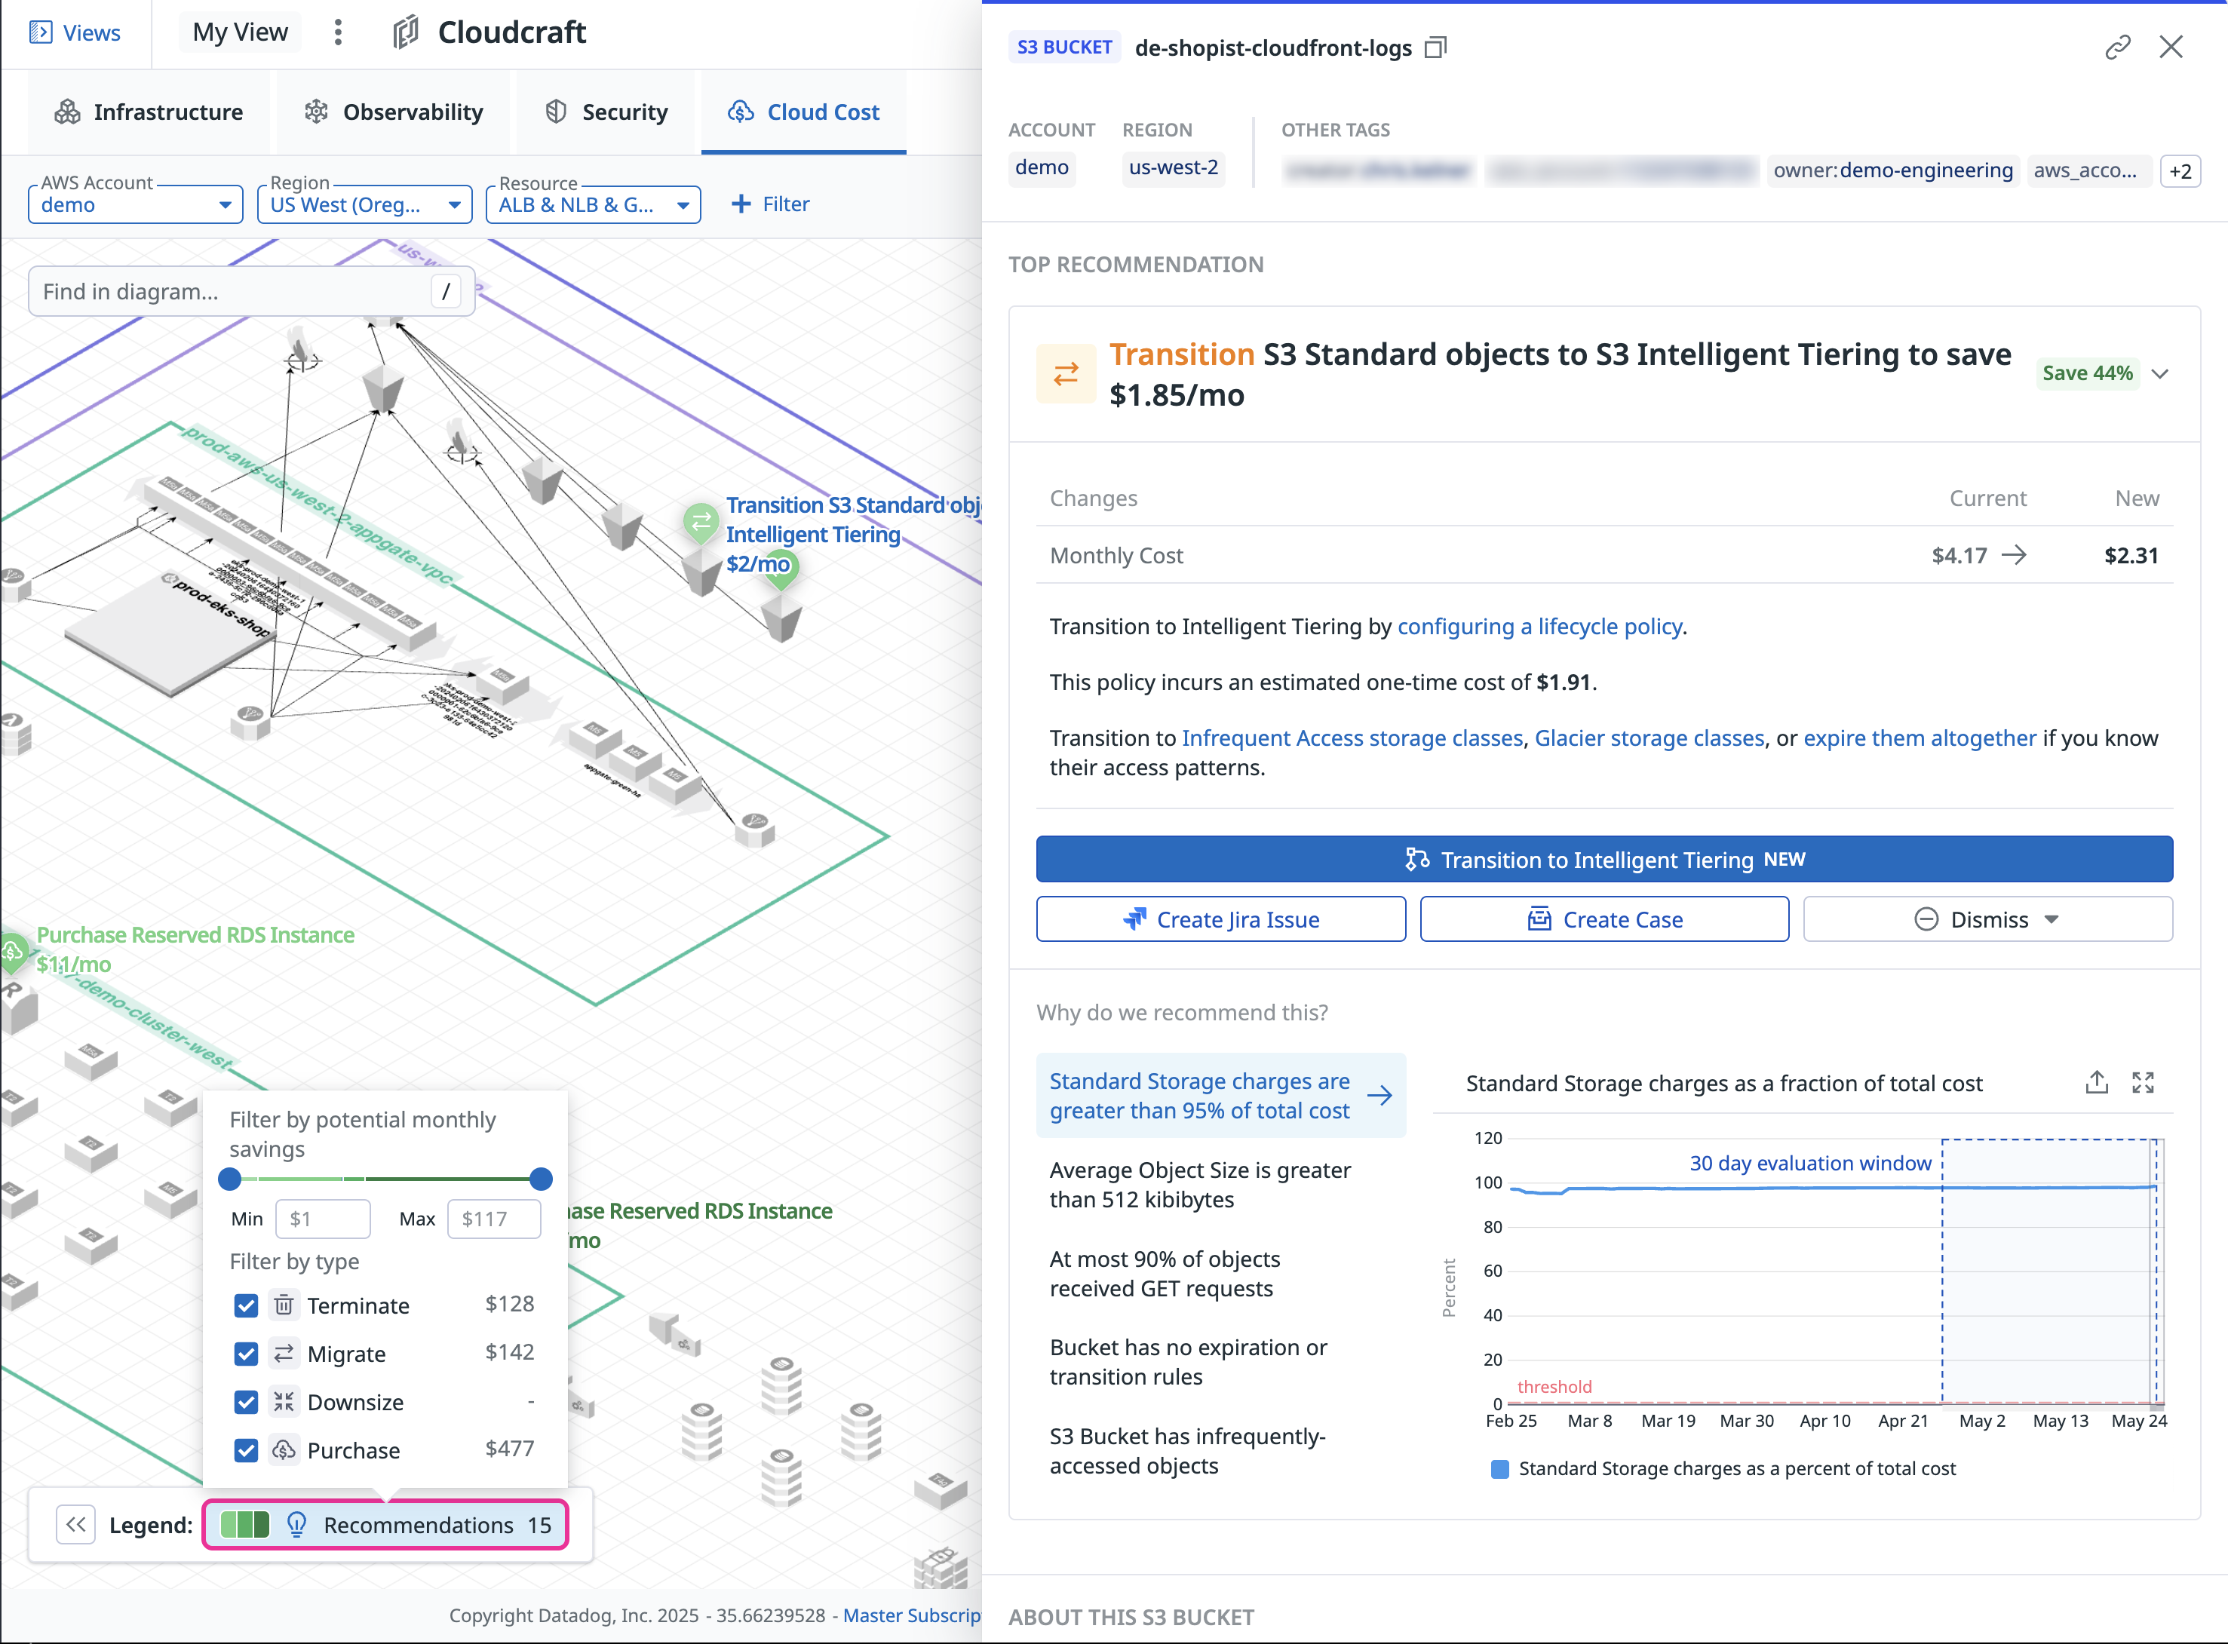Open Glacier storage classes link
The height and width of the screenshot is (1644, 2228).
[x=1649, y=738]
